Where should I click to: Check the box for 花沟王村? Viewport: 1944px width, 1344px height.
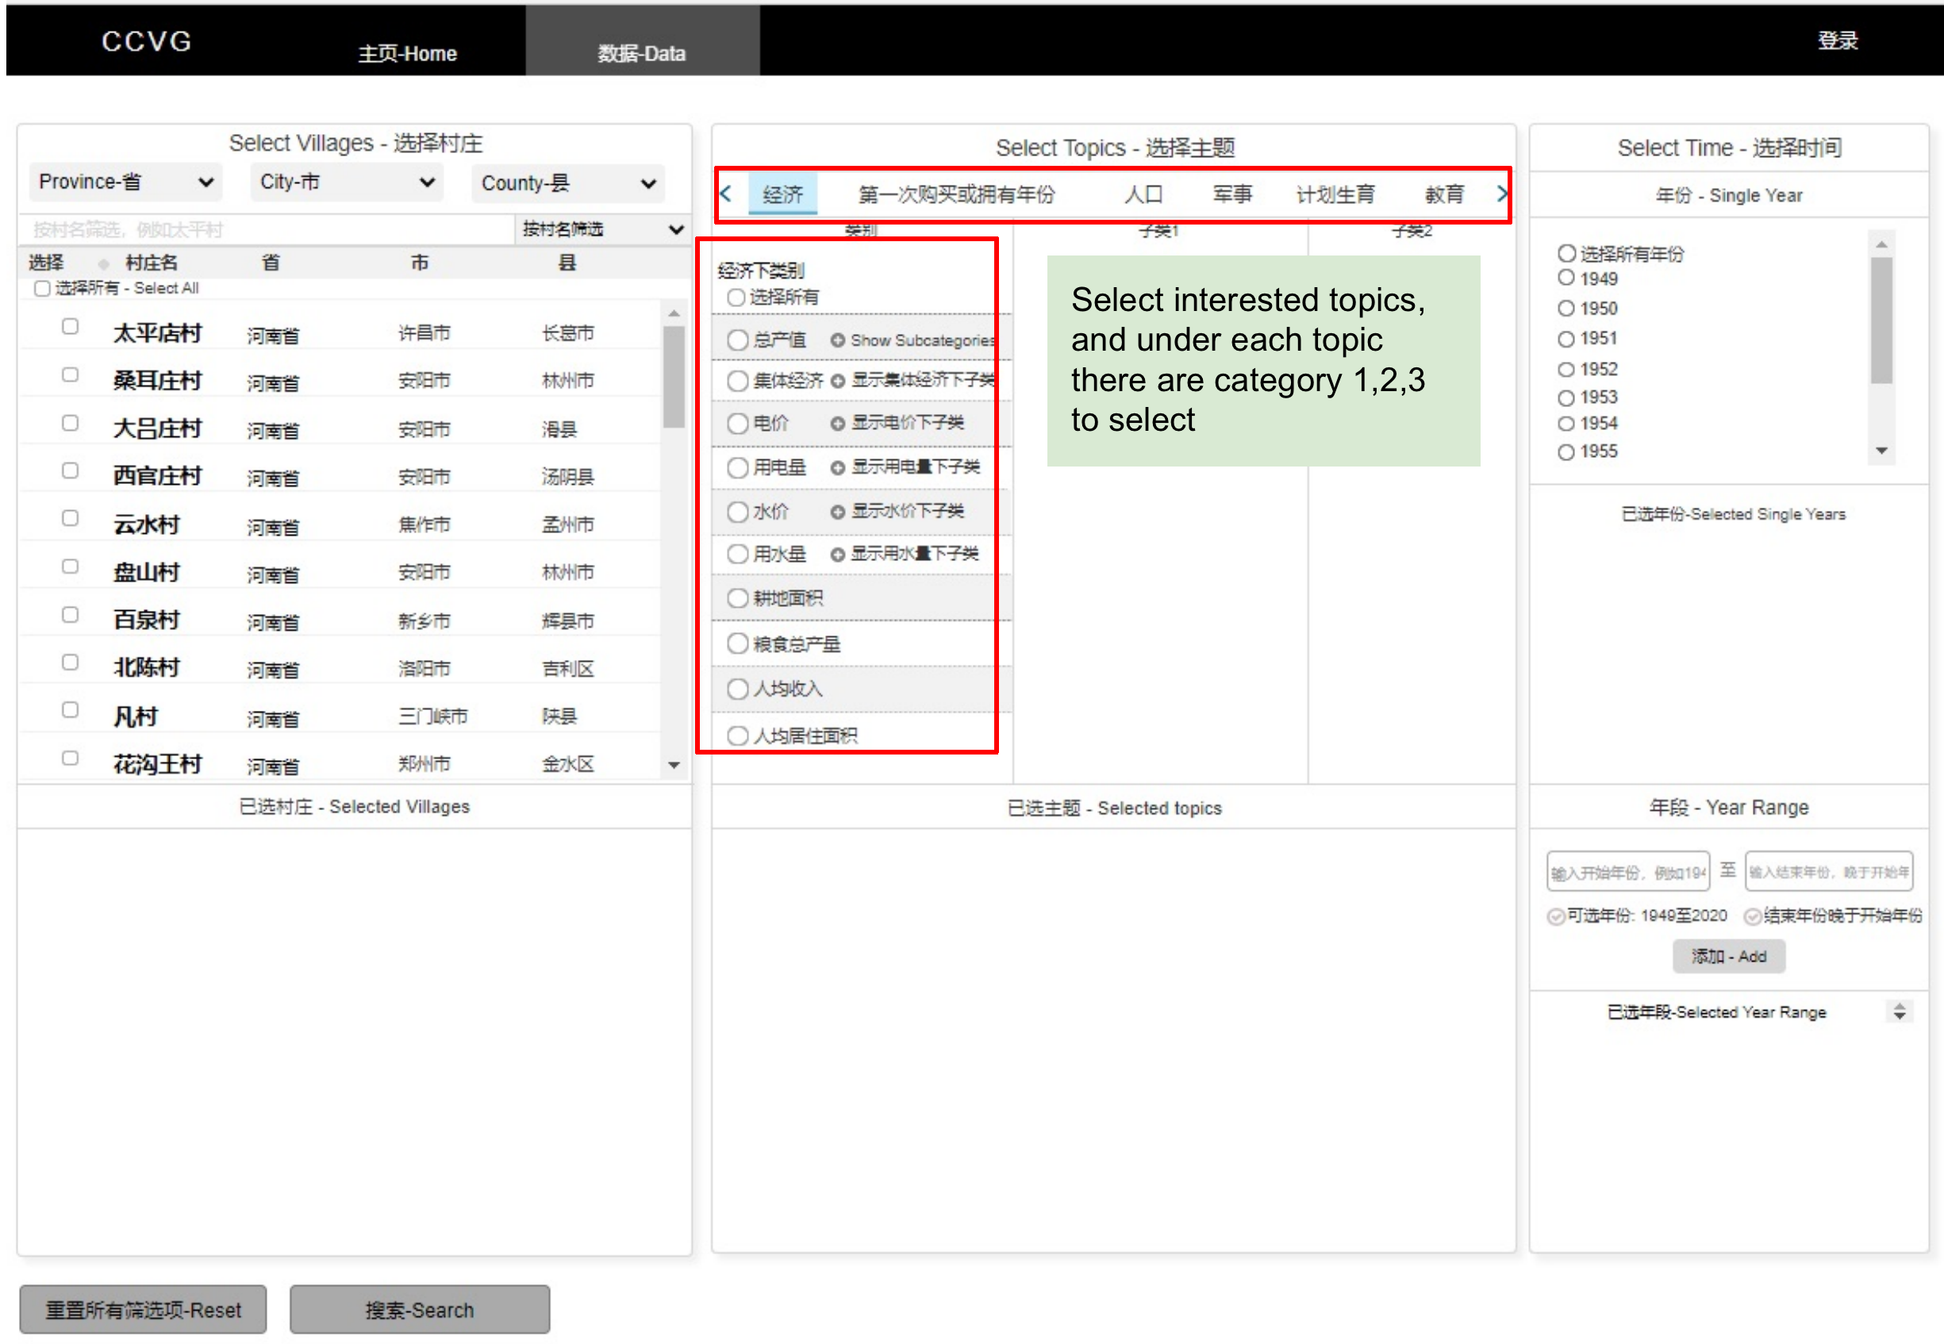click(70, 758)
